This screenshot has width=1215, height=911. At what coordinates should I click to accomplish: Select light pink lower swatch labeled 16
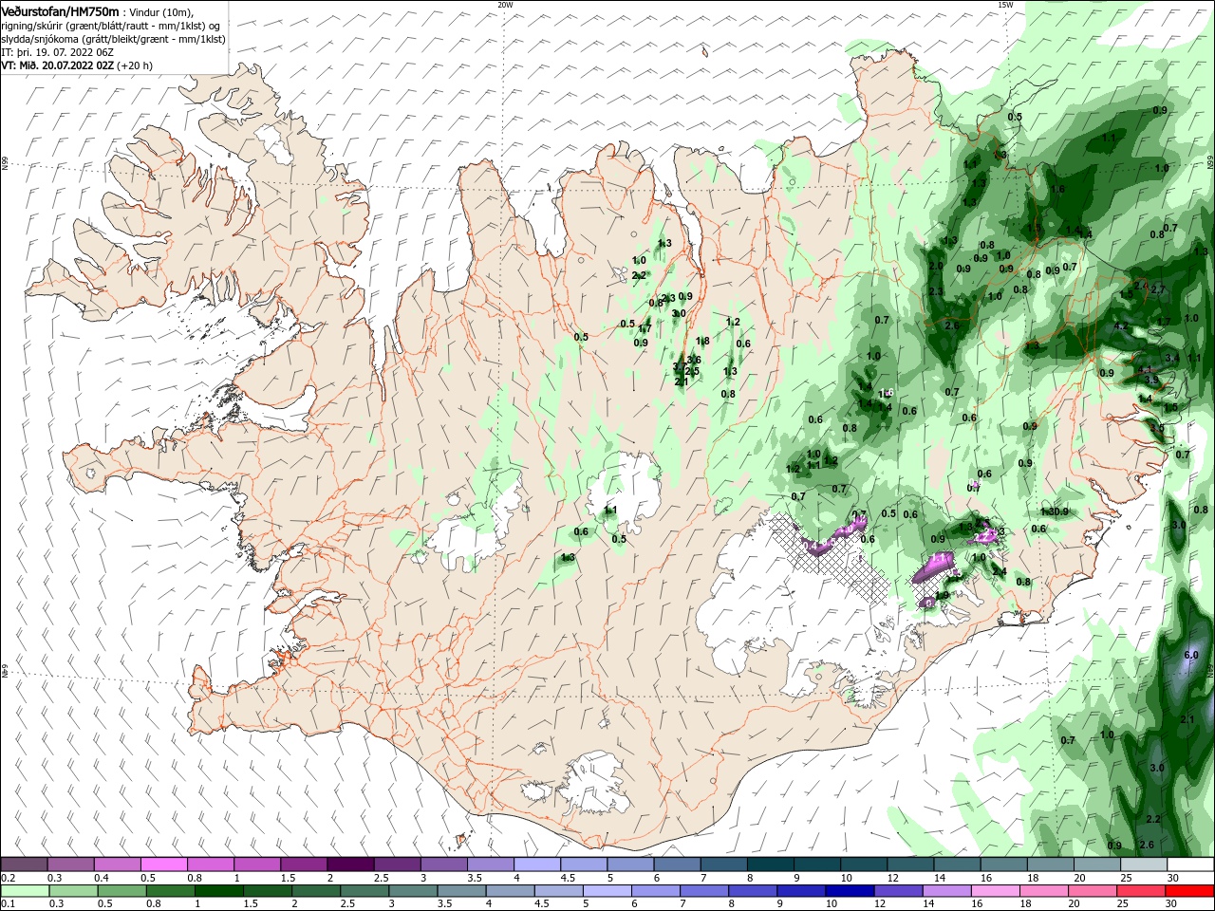pyautogui.click(x=996, y=891)
